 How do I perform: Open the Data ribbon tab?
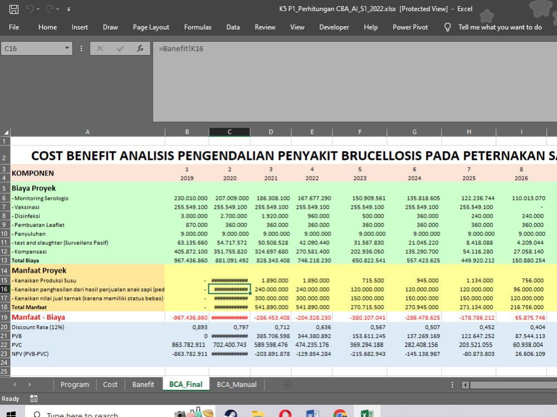(233, 27)
